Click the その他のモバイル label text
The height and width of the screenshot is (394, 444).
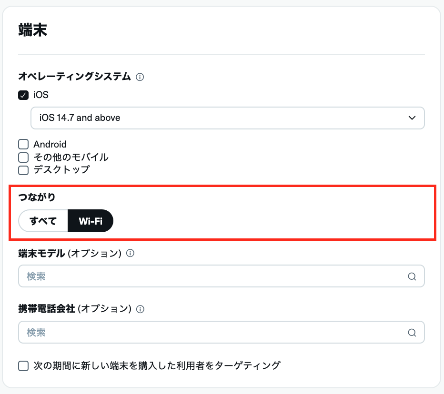(71, 157)
